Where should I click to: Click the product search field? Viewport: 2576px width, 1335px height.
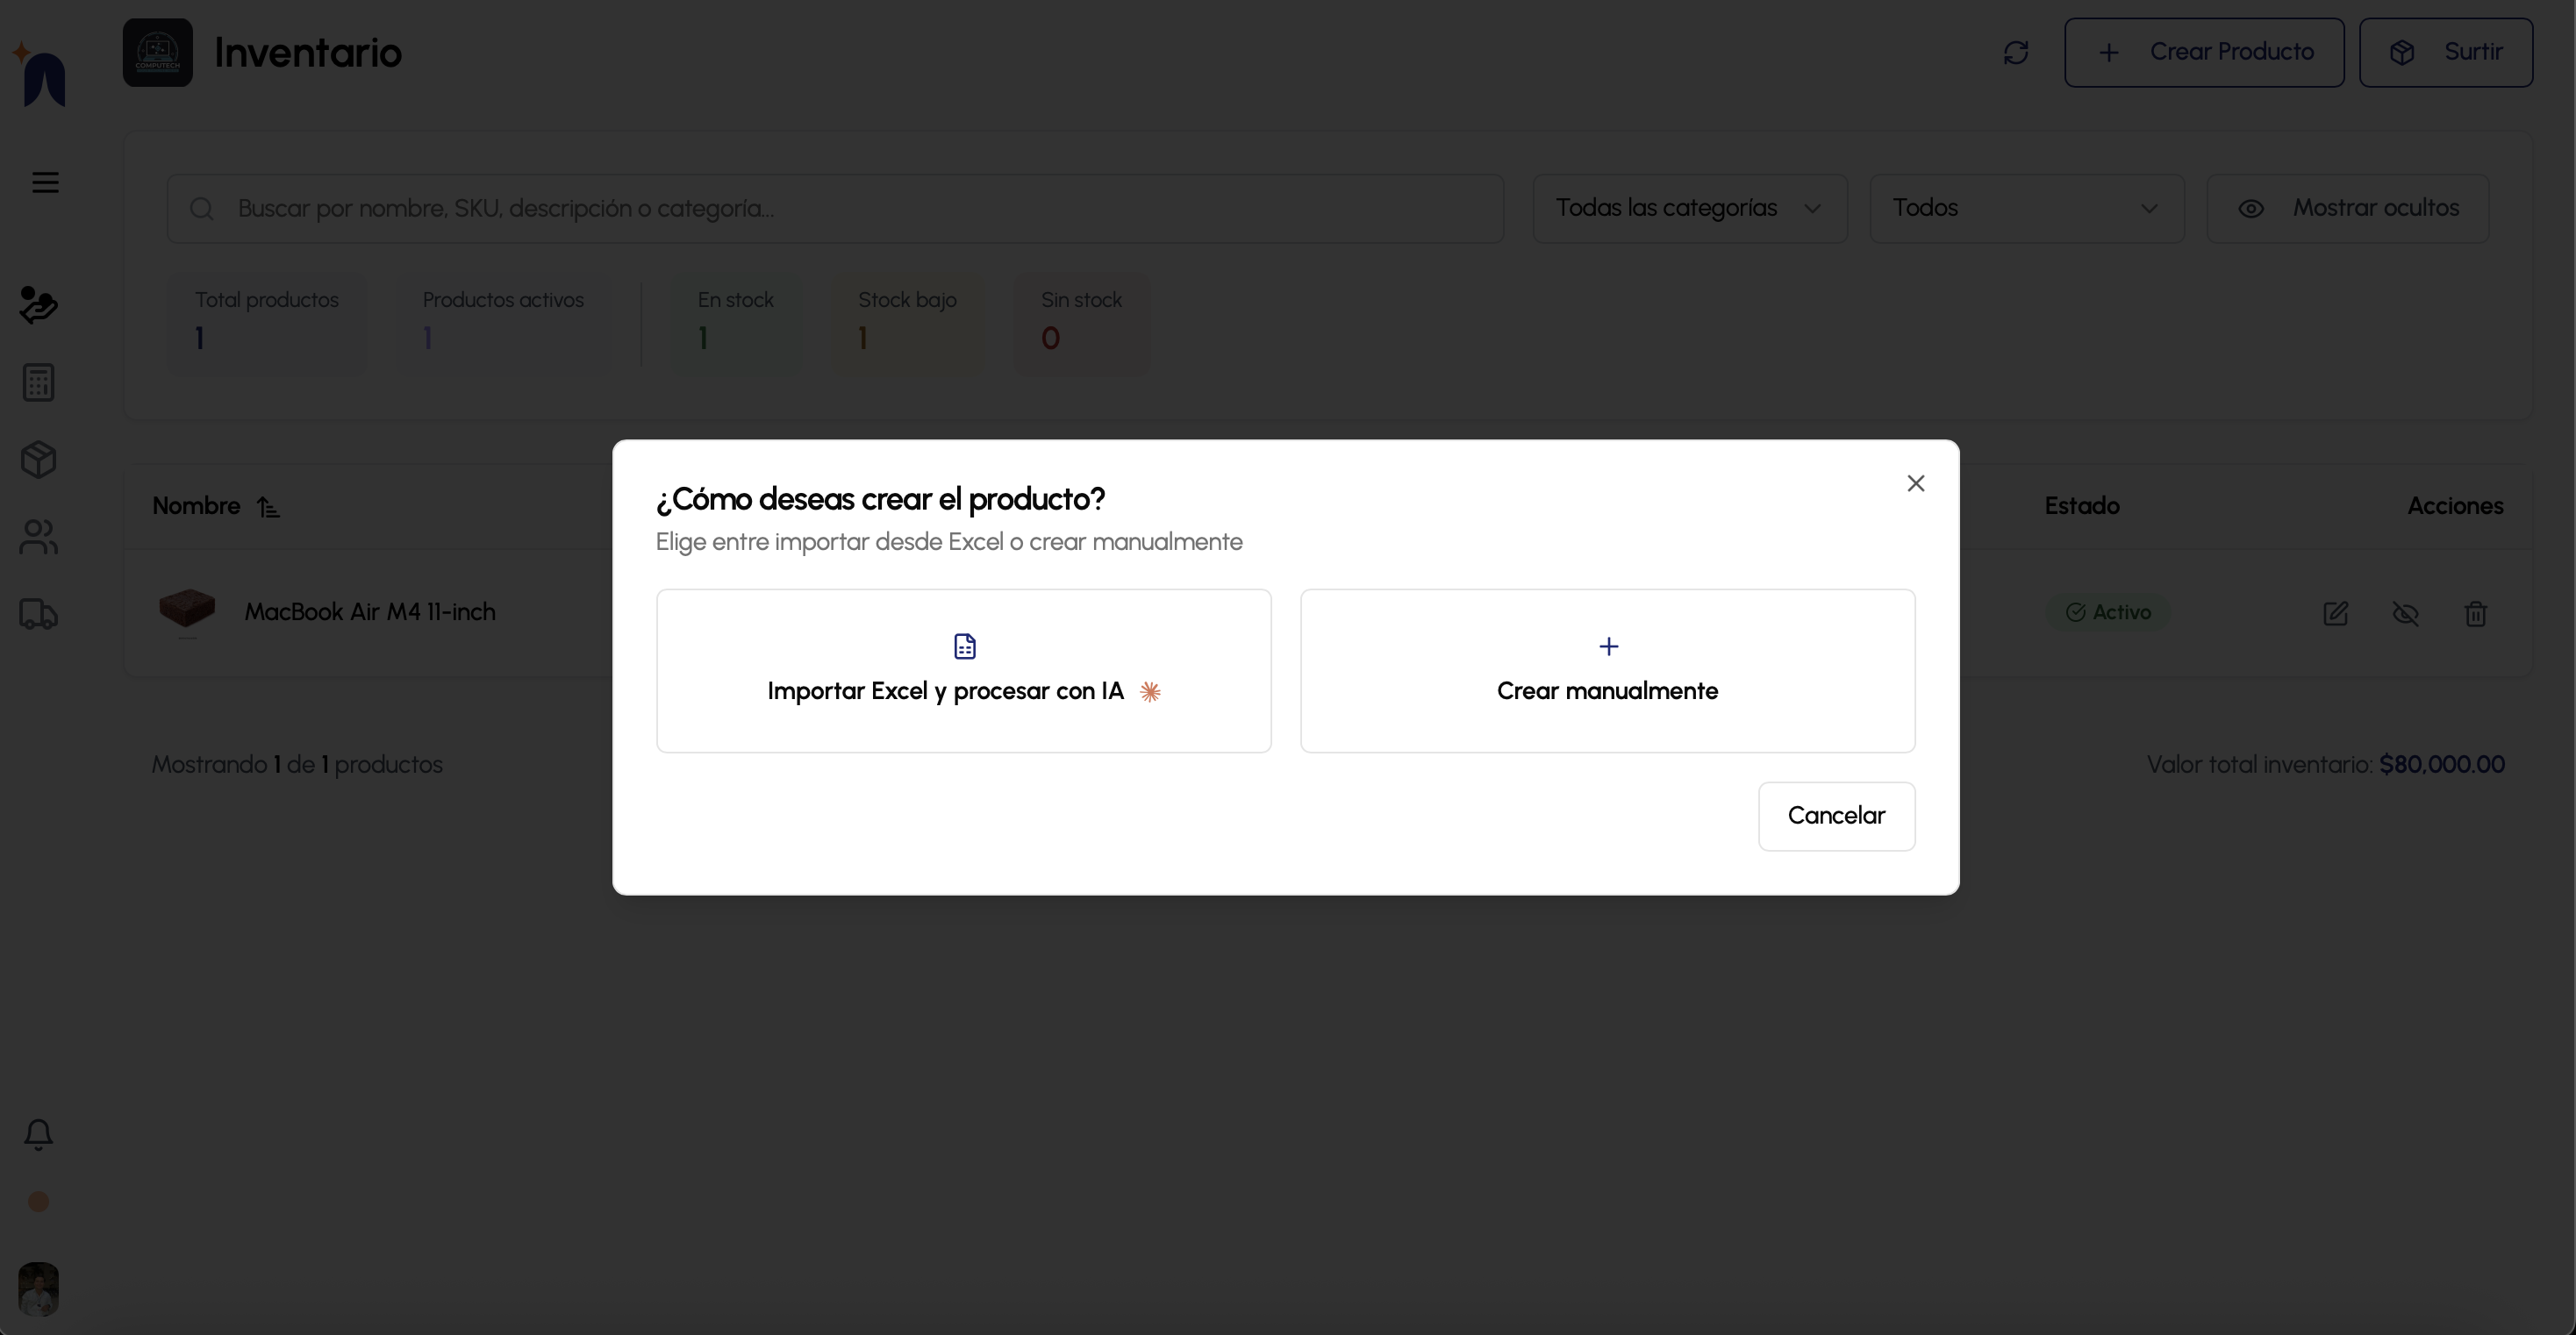pyautogui.click(x=835, y=208)
